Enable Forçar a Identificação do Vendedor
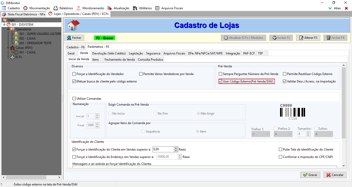Viewport: 352px width, 187px height. 74,74
